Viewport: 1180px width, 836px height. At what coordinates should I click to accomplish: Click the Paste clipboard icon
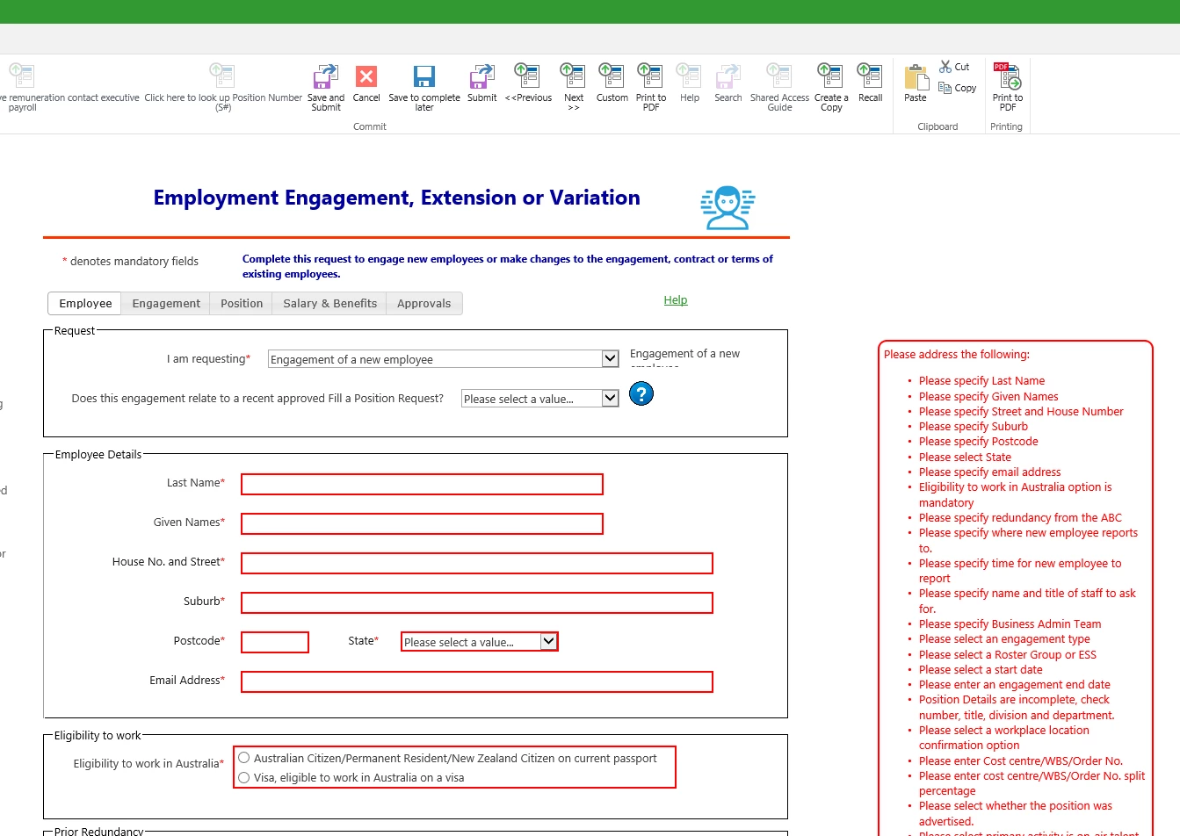coord(916,77)
